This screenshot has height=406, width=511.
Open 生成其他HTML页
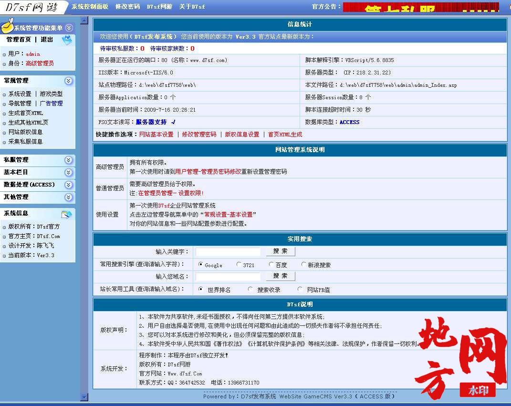click(28, 123)
